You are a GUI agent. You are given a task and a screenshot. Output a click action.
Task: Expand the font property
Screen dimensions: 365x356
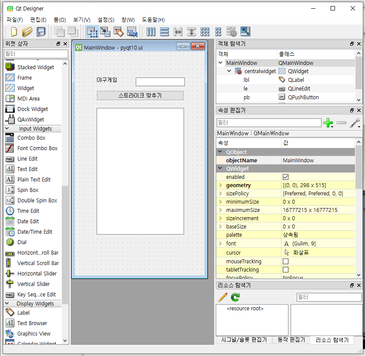point(221,244)
